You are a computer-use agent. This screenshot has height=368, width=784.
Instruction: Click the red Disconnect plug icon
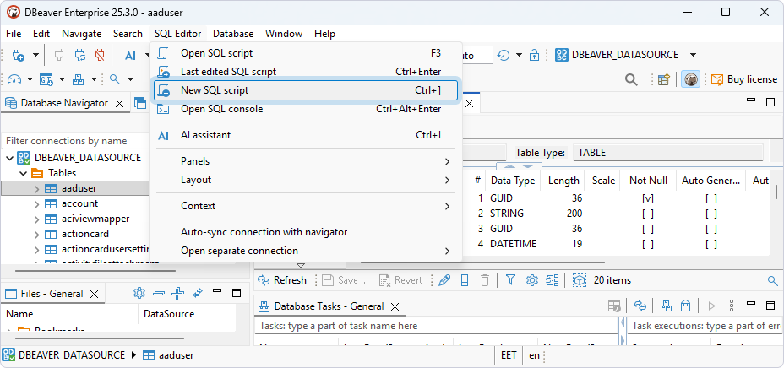[x=100, y=55]
